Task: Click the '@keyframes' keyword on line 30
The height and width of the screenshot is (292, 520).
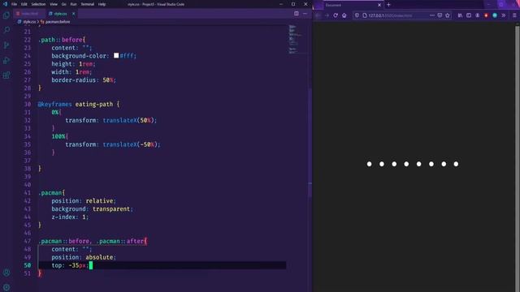Action: pos(54,104)
